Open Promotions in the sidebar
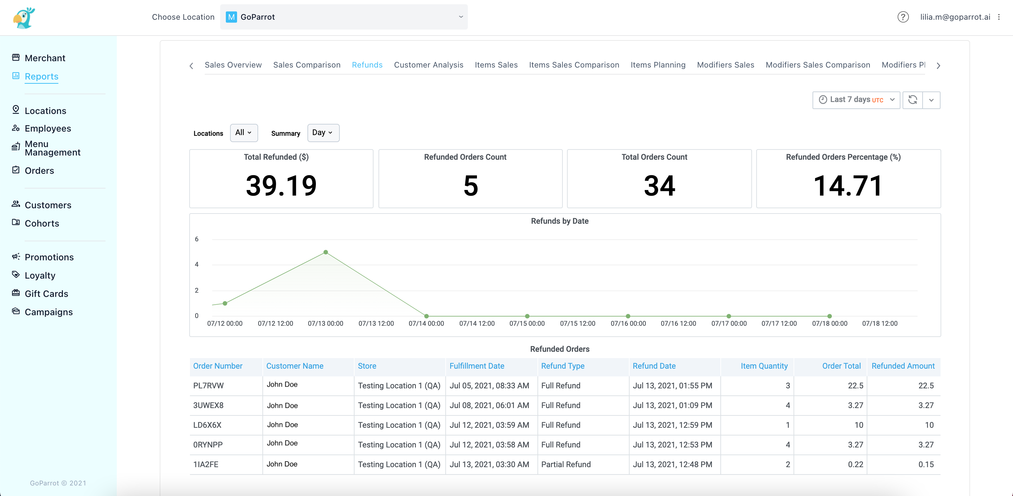The height and width of the screenshot is (496, 1013). (x=49, y=257)
